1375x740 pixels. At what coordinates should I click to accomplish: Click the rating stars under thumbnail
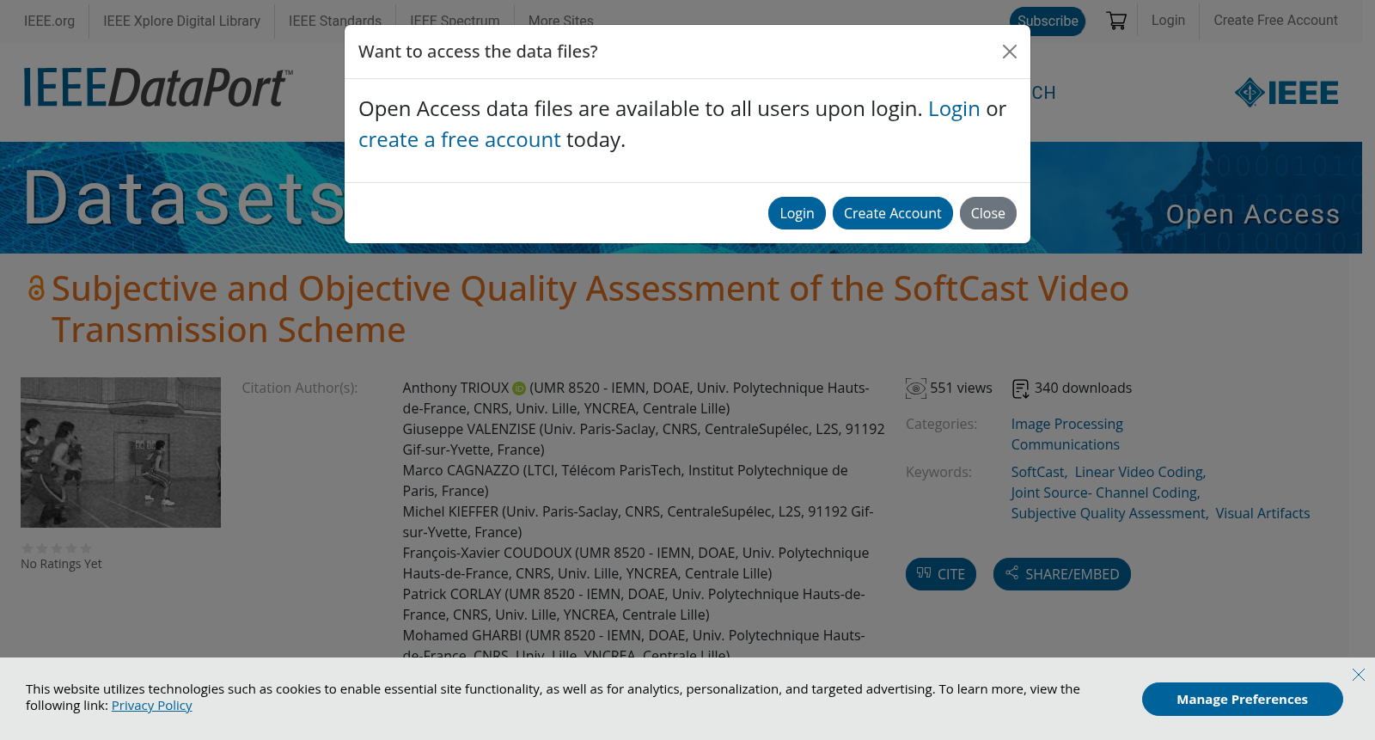pos(57,548)
